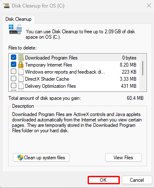Open View Files button
154x188 pixels.
click(124, 158)
